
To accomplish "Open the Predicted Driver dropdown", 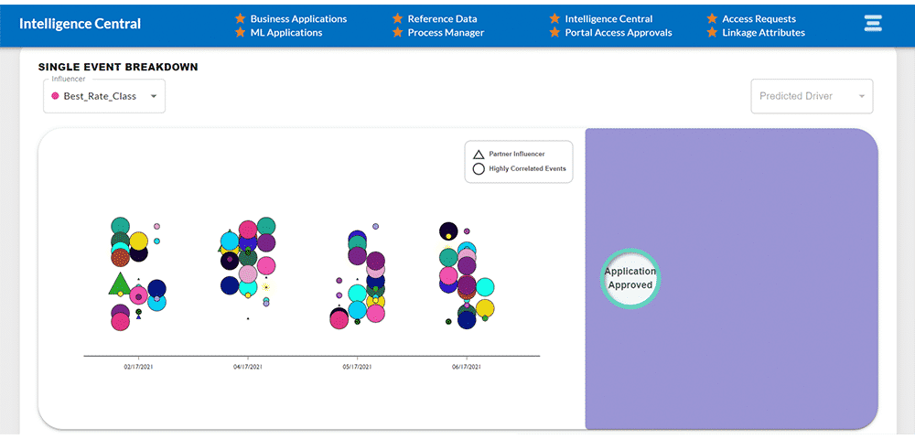I will (811, 96).
